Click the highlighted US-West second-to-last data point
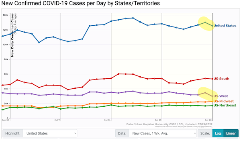 (205, 93)
